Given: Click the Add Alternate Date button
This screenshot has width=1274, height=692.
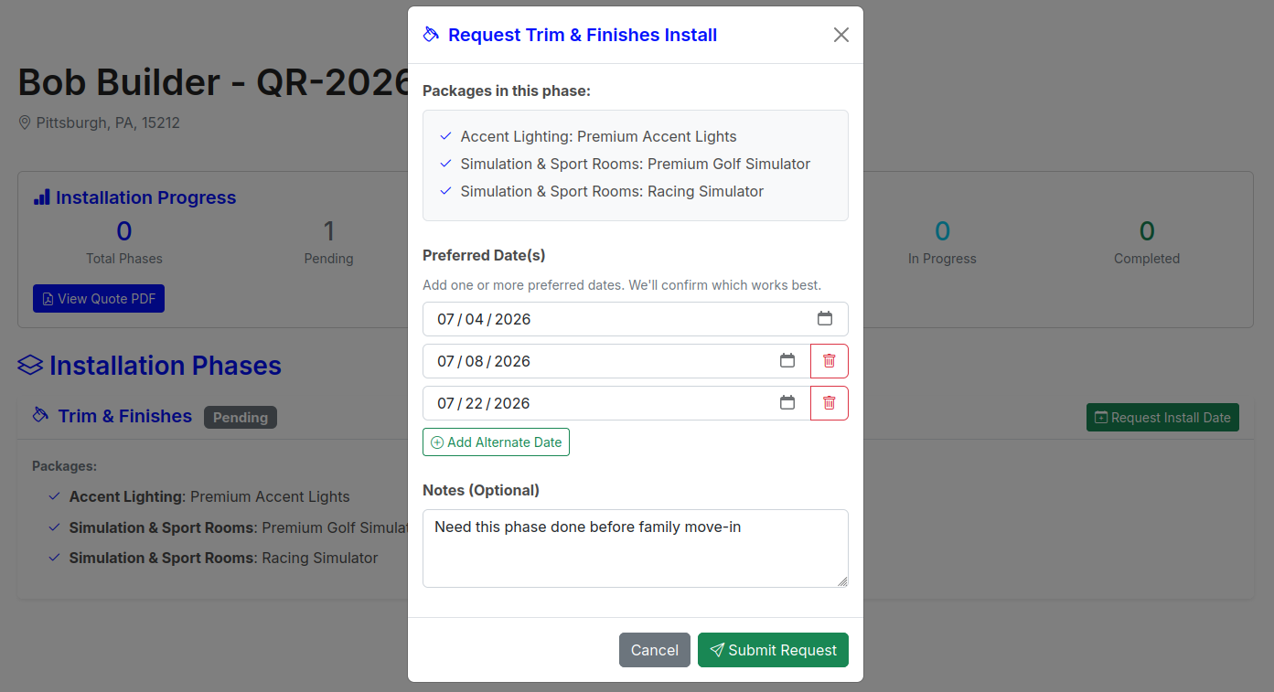Looking at the screenshot, I should click(x=496, y=442).
